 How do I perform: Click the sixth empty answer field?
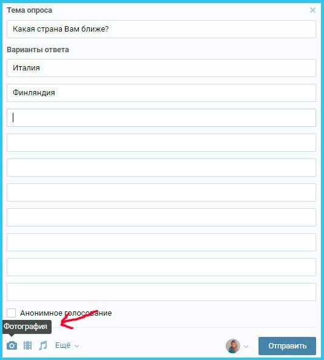click(x=161, y=192)
